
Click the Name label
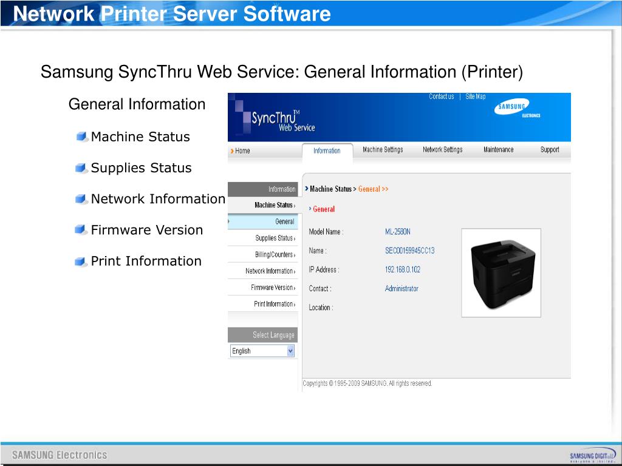[317, 251]
